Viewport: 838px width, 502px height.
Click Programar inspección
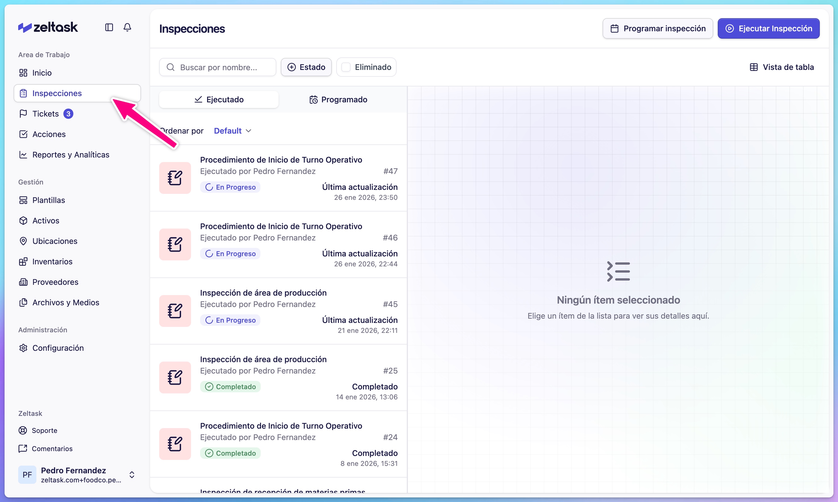[657, 28]
